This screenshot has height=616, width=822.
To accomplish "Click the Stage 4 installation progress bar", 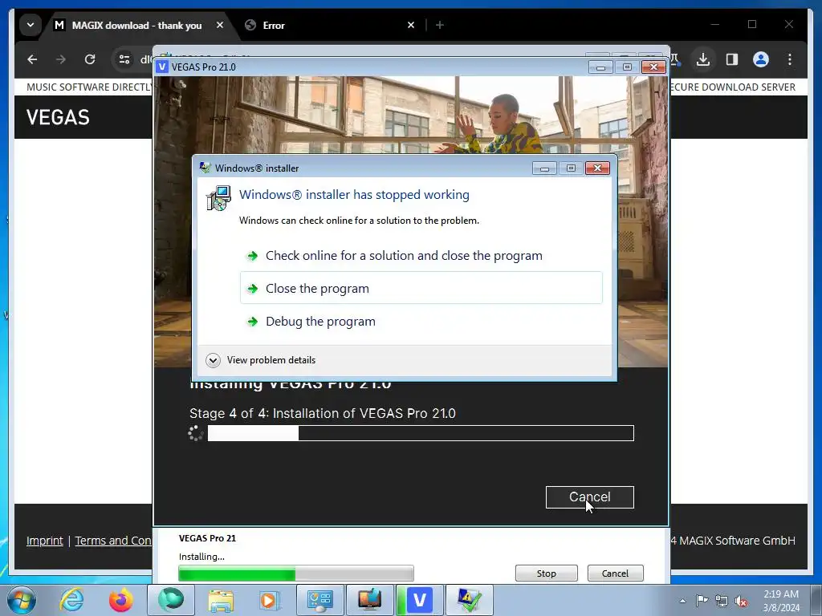I will (421, 433).
